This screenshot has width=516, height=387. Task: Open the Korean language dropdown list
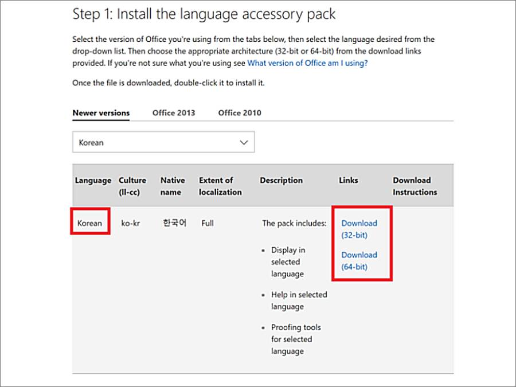(x=163, y=142)
